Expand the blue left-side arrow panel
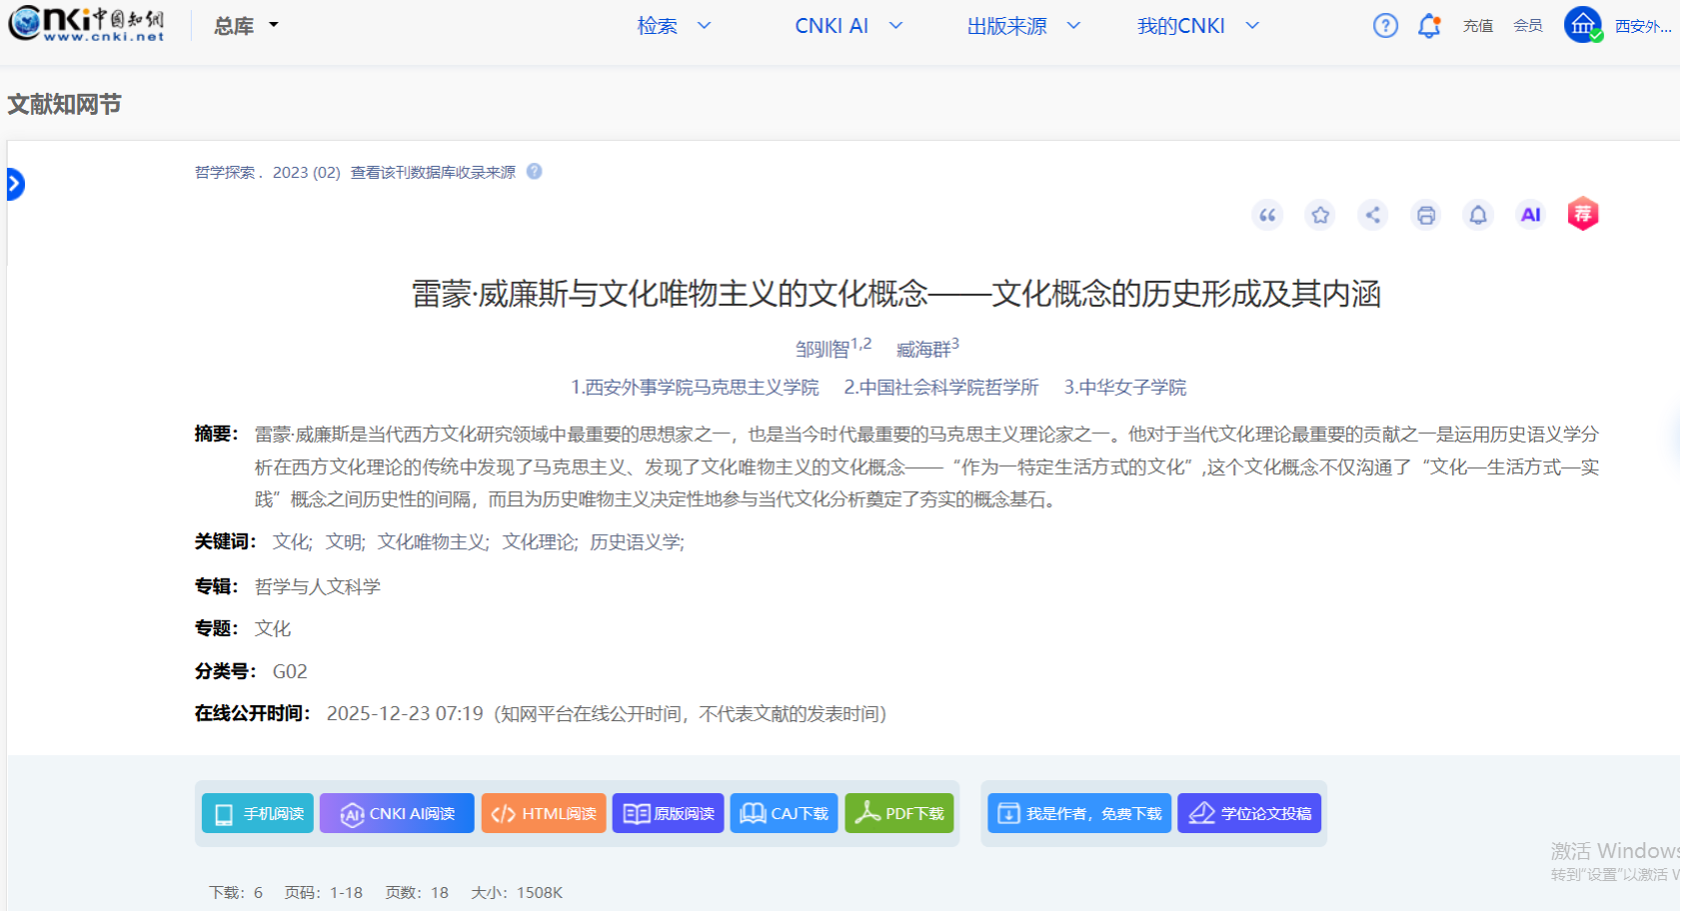The height and width of the screenshot is (914, 1681). click(13, 183)
